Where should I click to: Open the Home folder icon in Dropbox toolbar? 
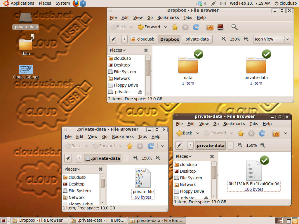click(210, 27)
